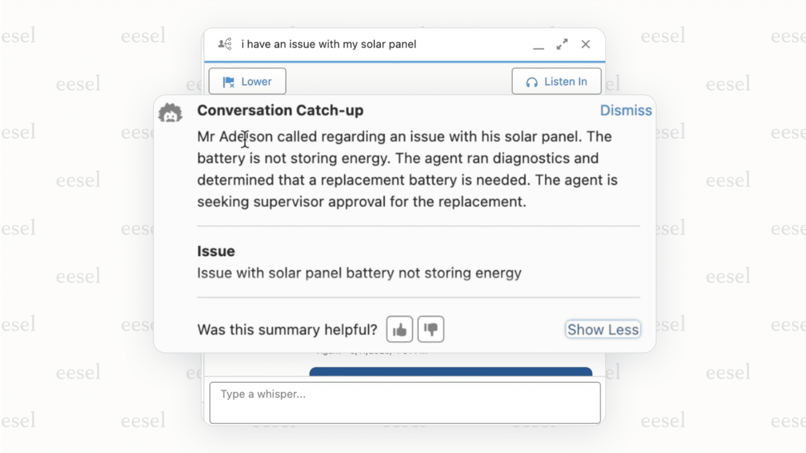Image resolution: width=806 pixels, height=453 pixels.
Task: Click the Lower button to lower the call
Action: [247, 81]
